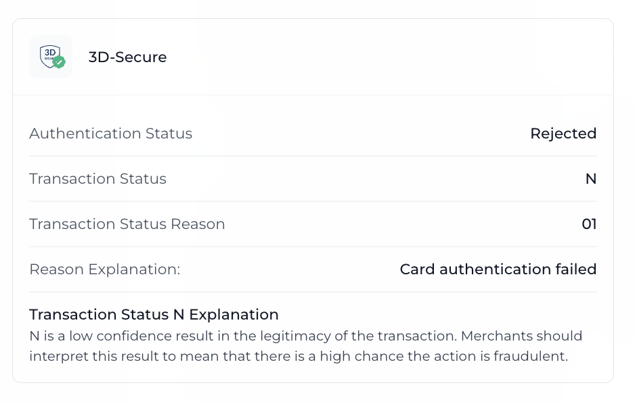The height and width of the screenshot is (404, 635).
Task: Select the Transaction Status value N
Action: tap(590, 179)
